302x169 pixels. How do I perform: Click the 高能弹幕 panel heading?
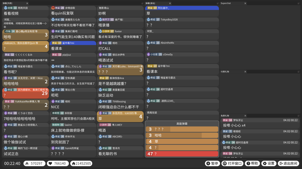[182, 124]
